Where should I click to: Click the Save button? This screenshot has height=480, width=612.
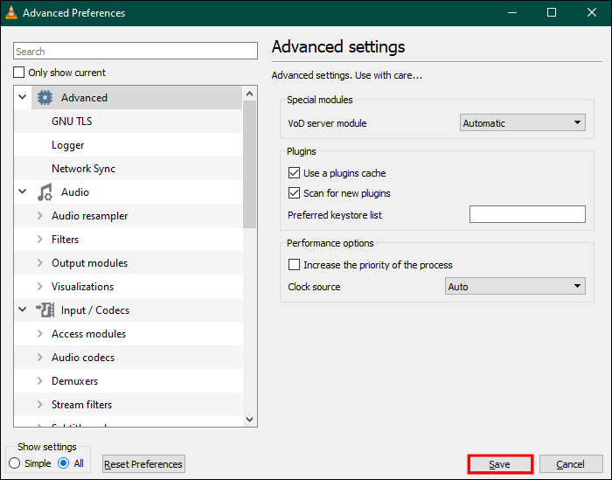click(500, 464)
